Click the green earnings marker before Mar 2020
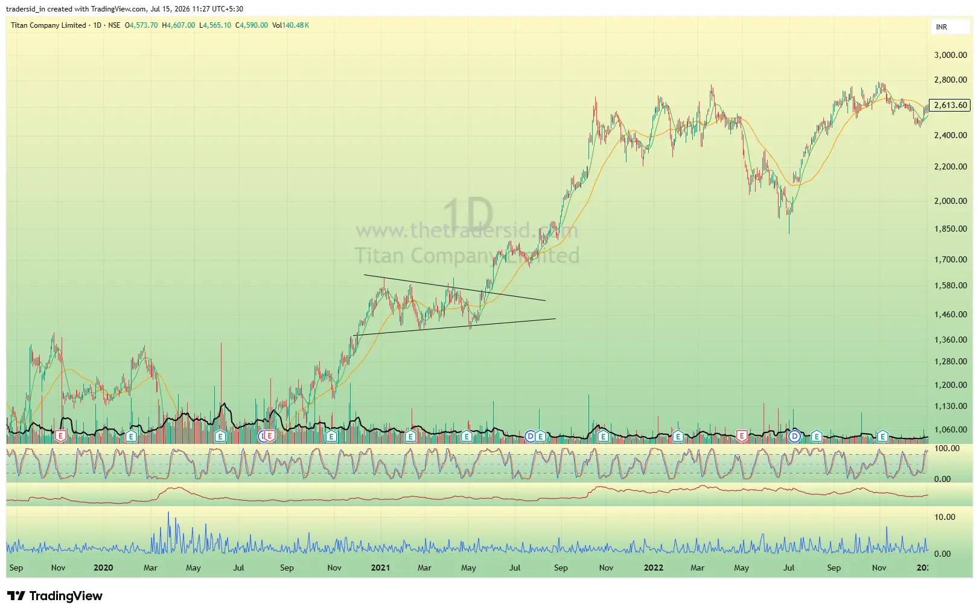This screenshot has width=979, height=614. point(131,435)
